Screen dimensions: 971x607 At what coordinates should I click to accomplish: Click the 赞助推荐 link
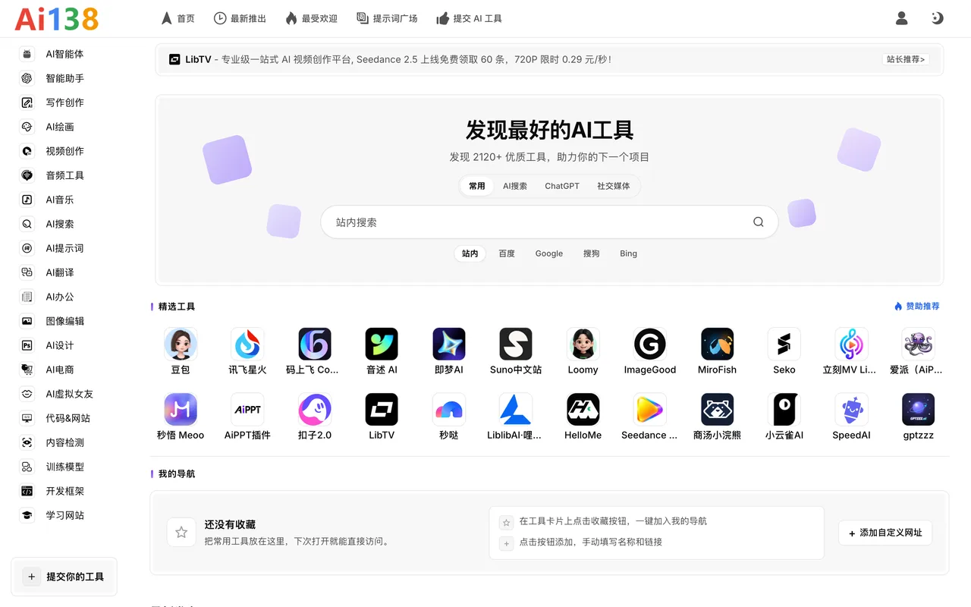point(917,307)
